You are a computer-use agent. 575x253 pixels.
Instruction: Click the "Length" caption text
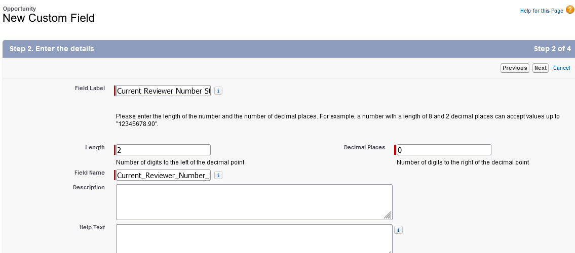click(95, 147)
